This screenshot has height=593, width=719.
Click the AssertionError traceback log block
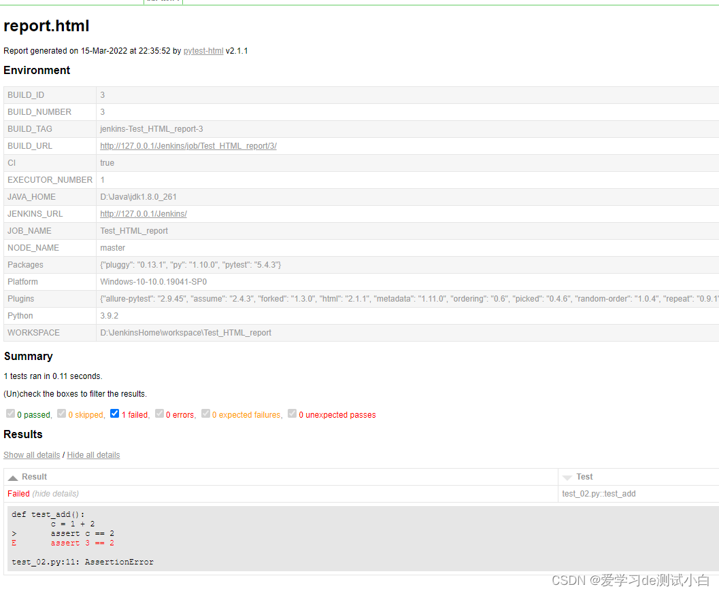pos(272,538)
